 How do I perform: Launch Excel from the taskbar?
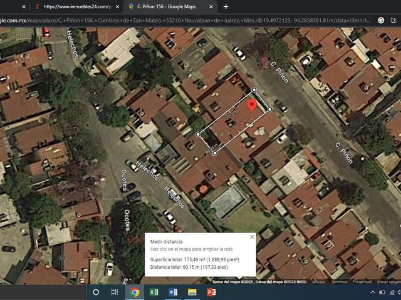154,292
